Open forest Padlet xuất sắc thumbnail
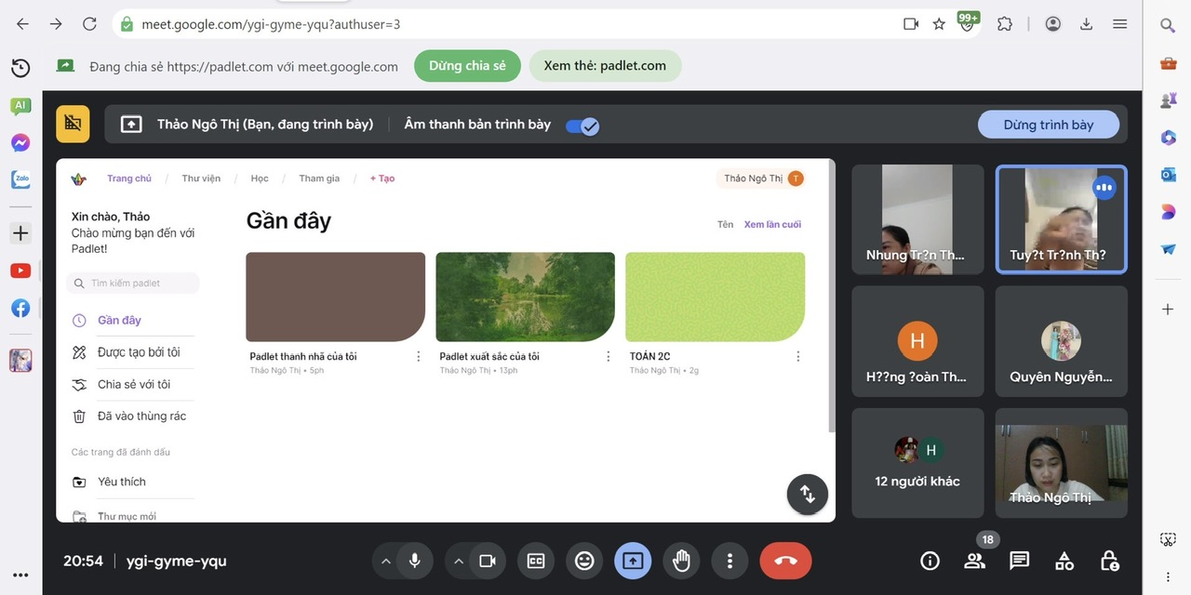The image size is (1191, 595). (525, 297)
